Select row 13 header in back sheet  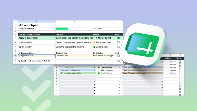point(56,93)
